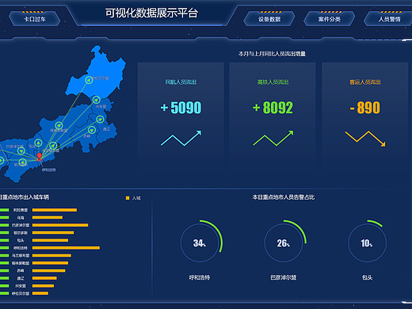Click the 兴安盟 orange bar
The height and width of the screenshot is (309, 412).
(x=44, y=286)
